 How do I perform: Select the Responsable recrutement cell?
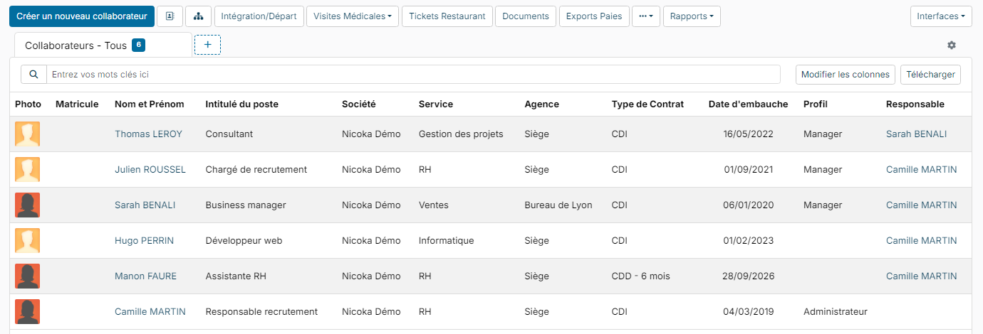(x=261, y=311)
